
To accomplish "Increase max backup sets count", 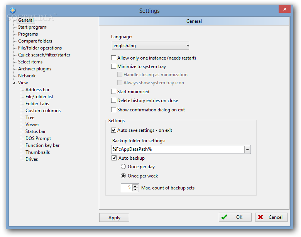I will coord(135,186).
